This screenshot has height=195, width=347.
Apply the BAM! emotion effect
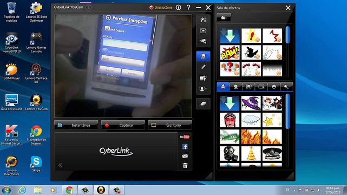coord(230,53)
